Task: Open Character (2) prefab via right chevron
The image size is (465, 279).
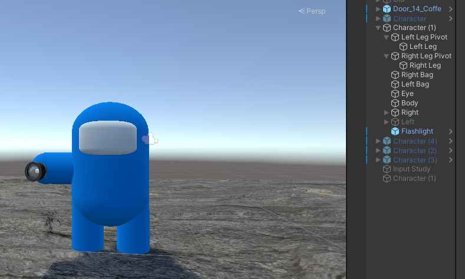Action: pos(450,151)
